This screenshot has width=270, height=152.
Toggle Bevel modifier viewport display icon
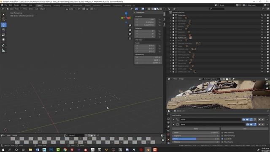(251, 125)
